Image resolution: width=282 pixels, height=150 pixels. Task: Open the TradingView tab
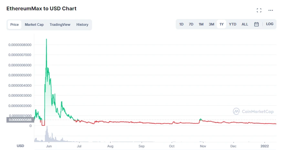pyautogui.click(x=60, y=25)
